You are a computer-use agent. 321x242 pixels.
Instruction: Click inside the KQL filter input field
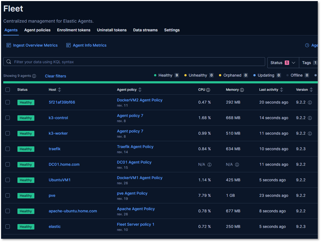(x=133, y=62)
